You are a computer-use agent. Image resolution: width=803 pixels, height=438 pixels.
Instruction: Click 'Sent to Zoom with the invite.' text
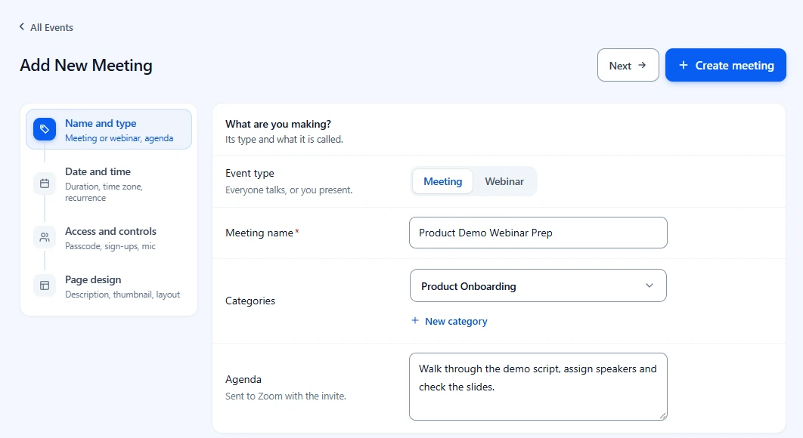click(285, 396)
